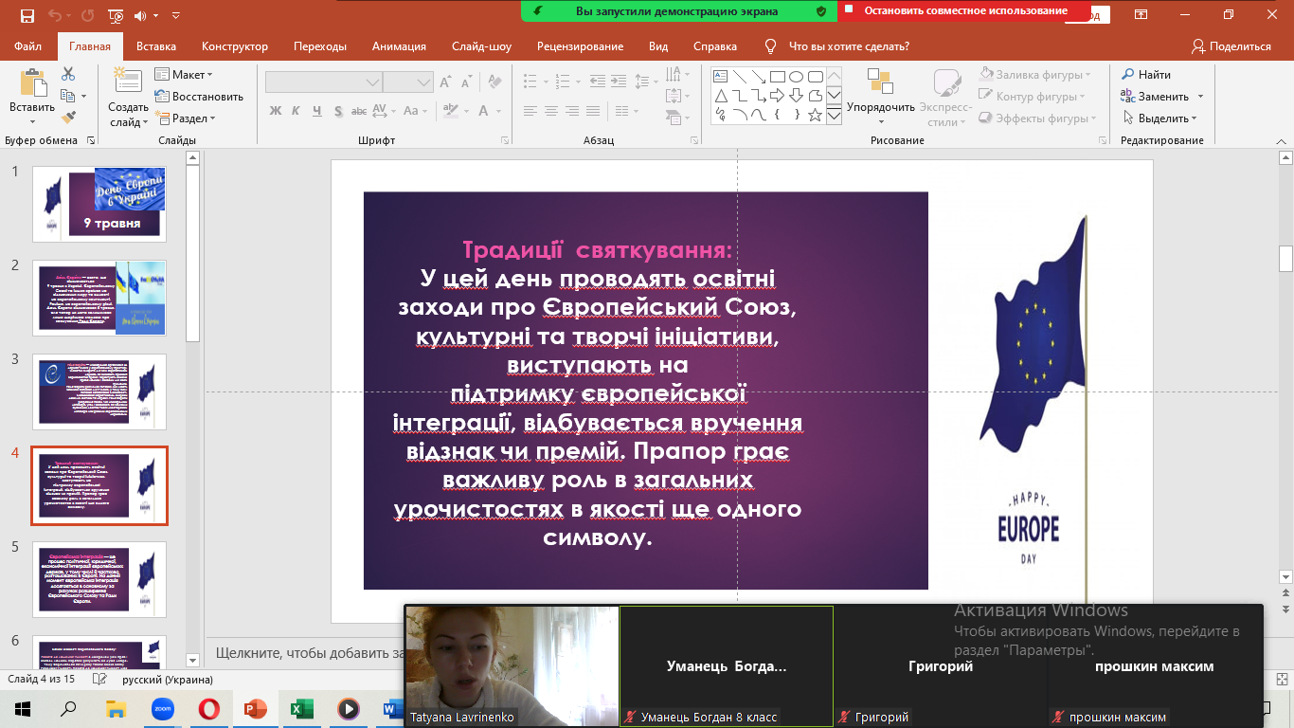Click the slide editor vertical scrollbar thumb
Screen dimensions: 1294x728
(1285, 258)
